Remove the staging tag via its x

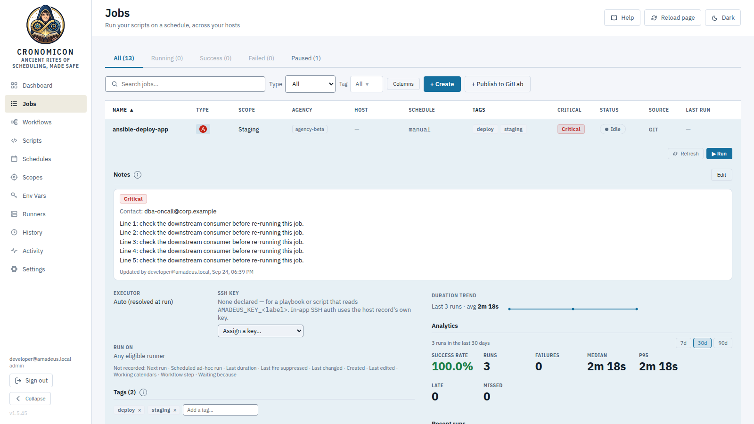point(175,410)
